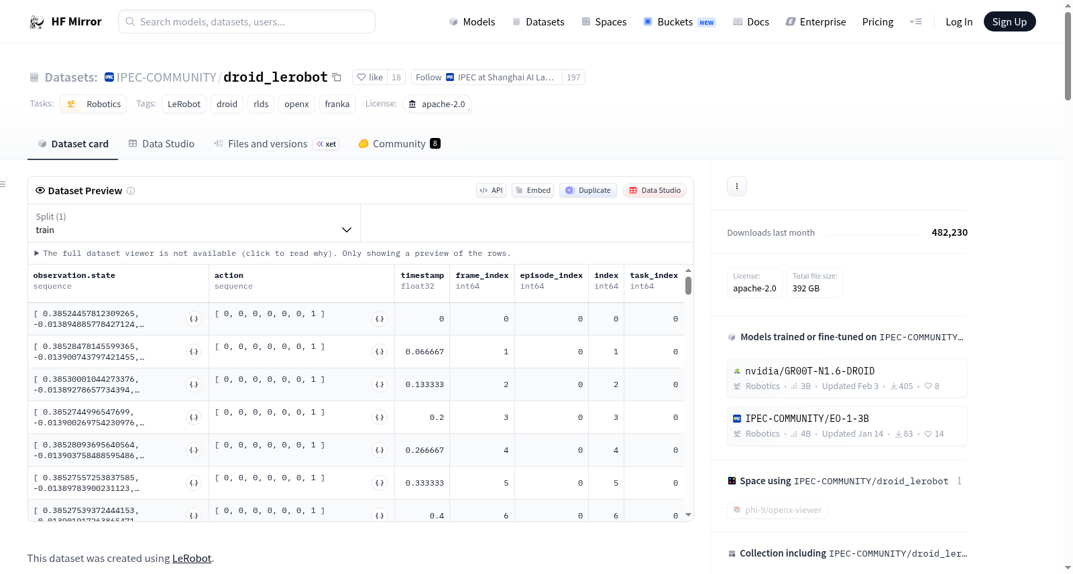
Task: Select the rlds tag
Action: pos(261,104)
